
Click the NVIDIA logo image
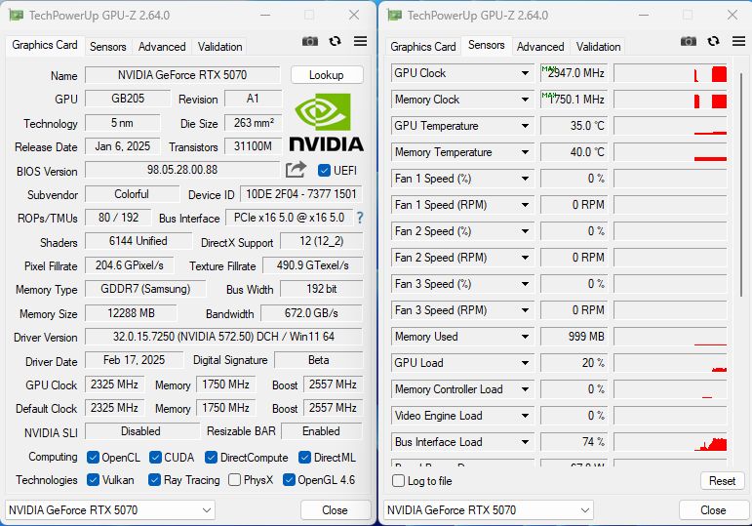point(326,123)
